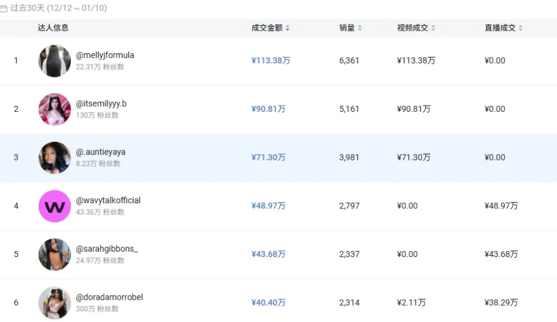Sort by 销量 column arrow
557x322 pixels.
click(x=360, y=28)
